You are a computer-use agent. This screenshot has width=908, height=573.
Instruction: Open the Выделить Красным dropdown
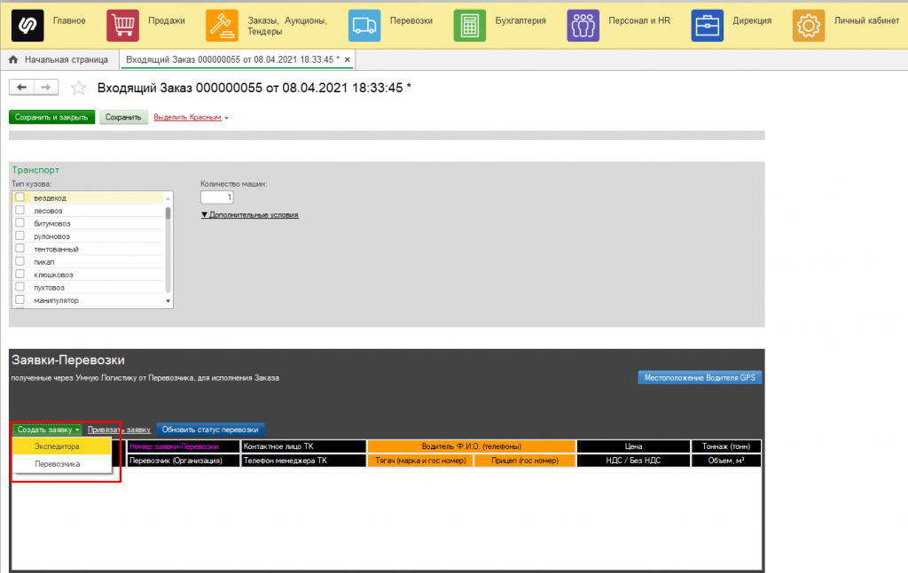192,118
